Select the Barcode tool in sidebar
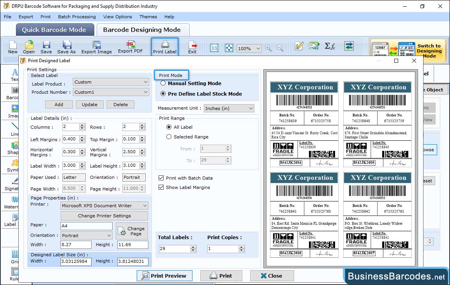The width and height of the screenshot is (450, 285). [x=13, y=93]
